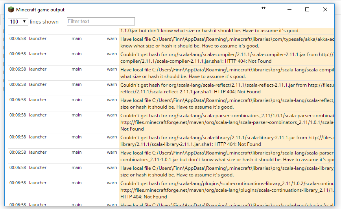Maximize the Minecraft game output window
The width and height of the screenshot is (341, 209).
[307, 9]
